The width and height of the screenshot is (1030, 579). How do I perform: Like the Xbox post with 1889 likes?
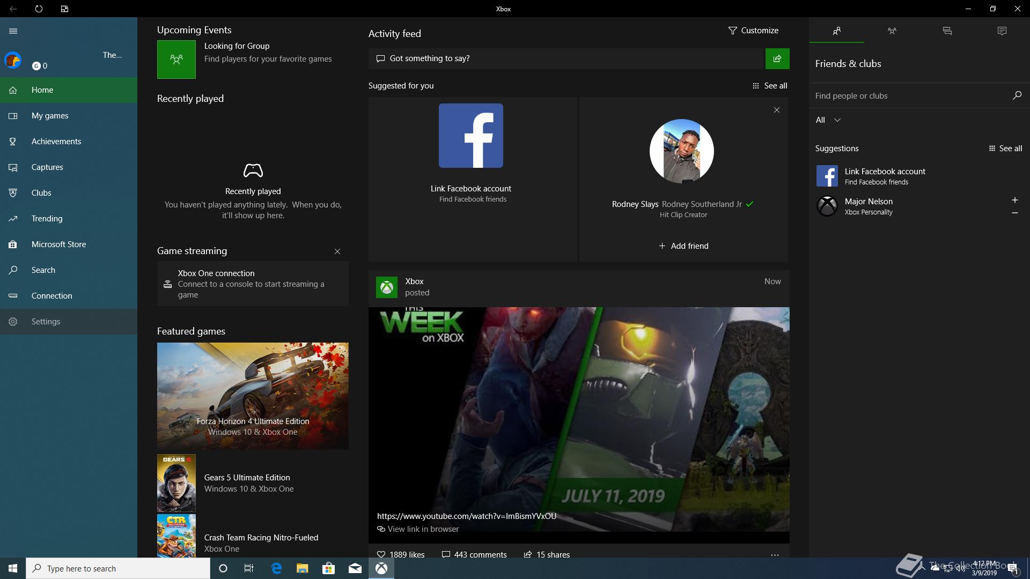click(x=401, y=554)
